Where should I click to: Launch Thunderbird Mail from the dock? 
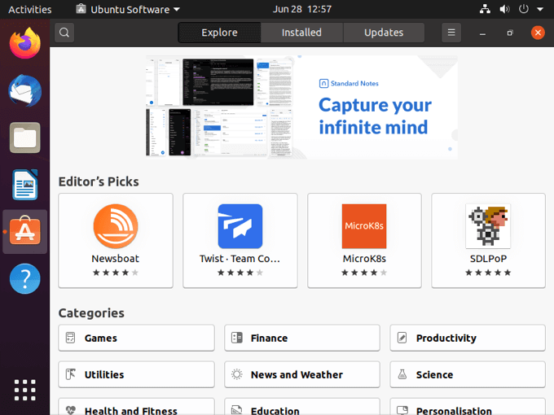click(x=25, y=90)
